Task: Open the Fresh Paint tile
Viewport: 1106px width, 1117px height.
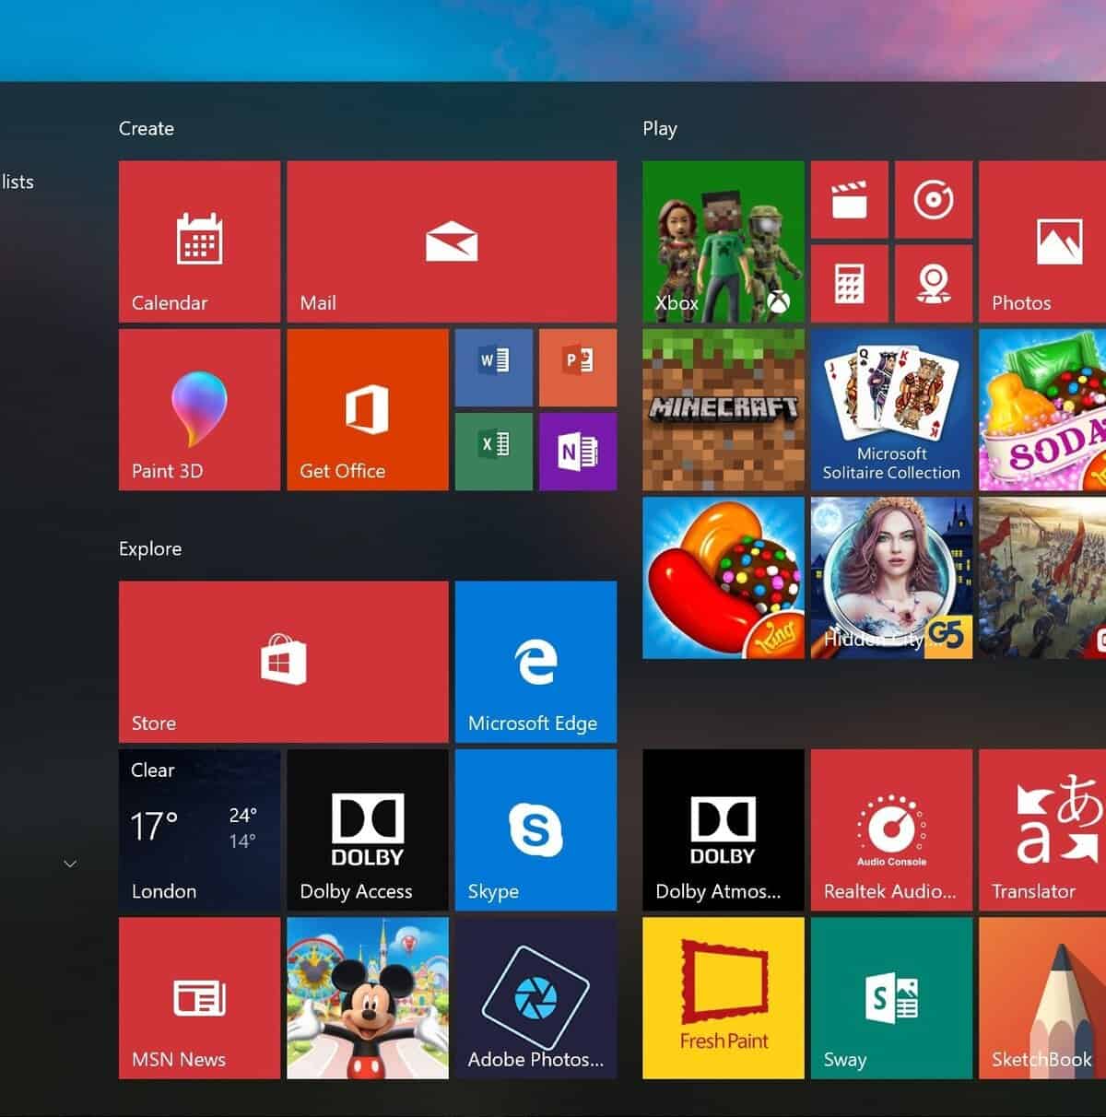Action: 723,997
